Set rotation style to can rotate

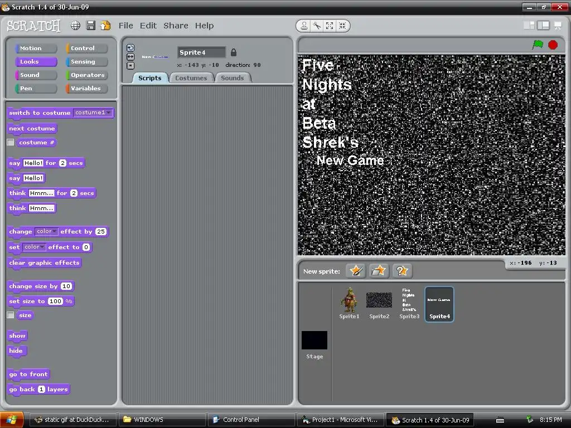point(130,48)
